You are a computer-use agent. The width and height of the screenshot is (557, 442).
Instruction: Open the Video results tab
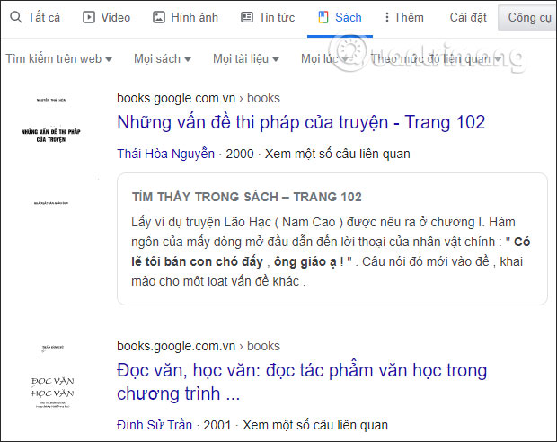(116, 17)
